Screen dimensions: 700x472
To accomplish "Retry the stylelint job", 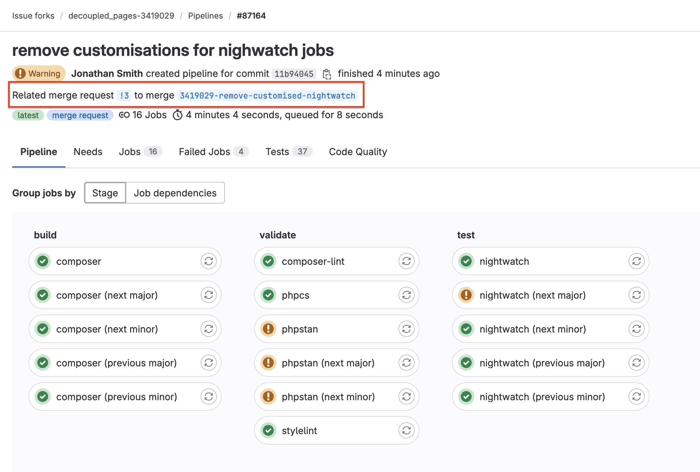I will click(x=406, y=430).
